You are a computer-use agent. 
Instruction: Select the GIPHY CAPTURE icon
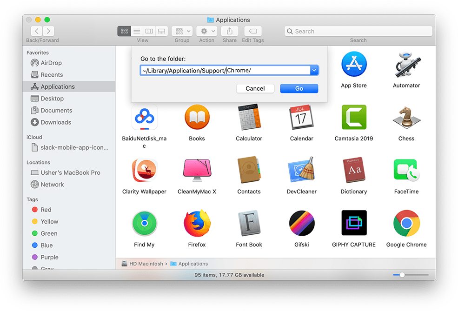point(353,224)
